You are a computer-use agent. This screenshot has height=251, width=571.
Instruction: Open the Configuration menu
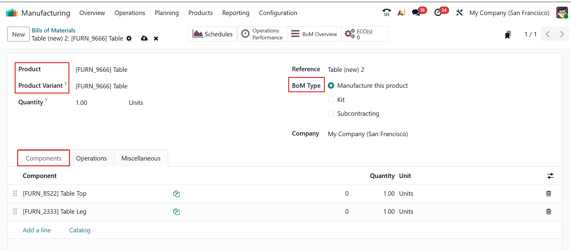click(278, 13)
